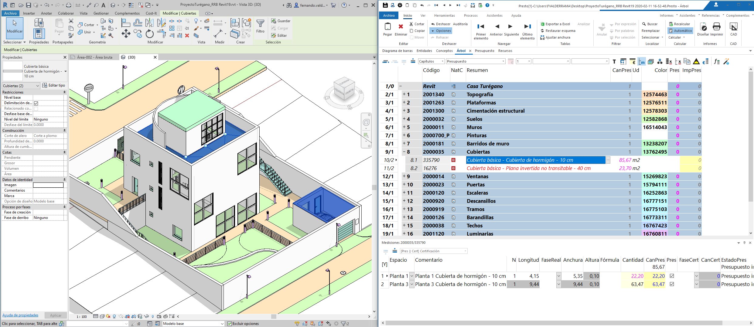Open the Gestionar ribbon tab in Revit

tap(101, 13)
